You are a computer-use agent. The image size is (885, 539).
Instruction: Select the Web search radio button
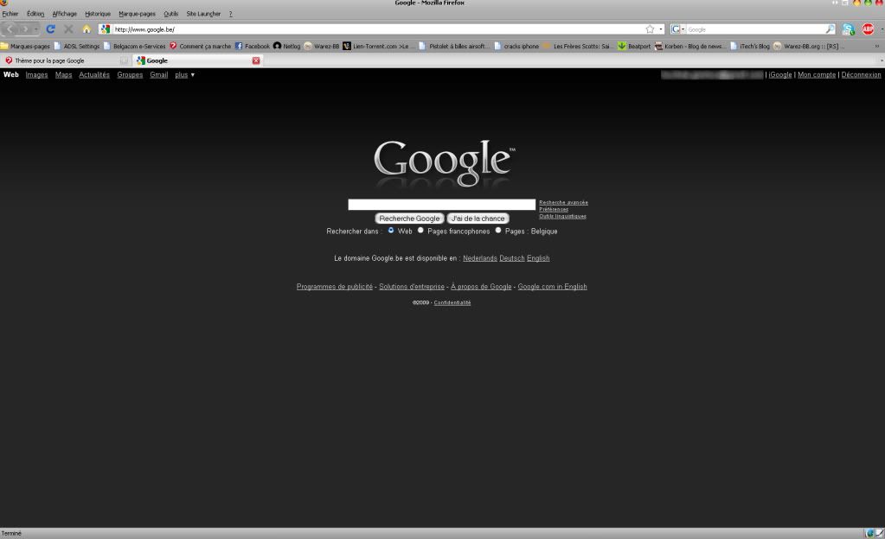click(391, 231)
